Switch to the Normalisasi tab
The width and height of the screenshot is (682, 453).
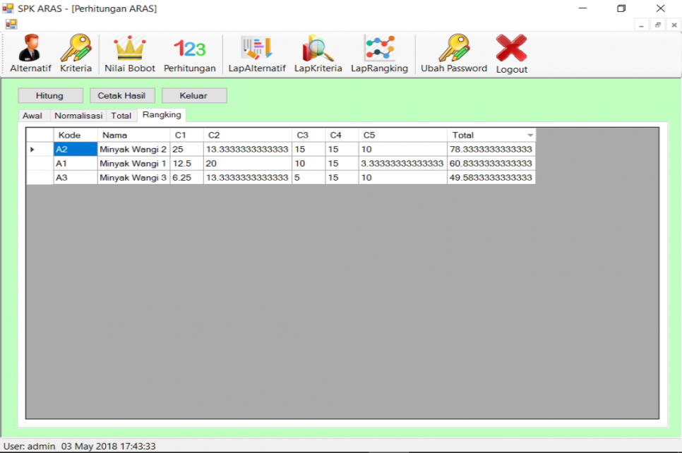78,115
